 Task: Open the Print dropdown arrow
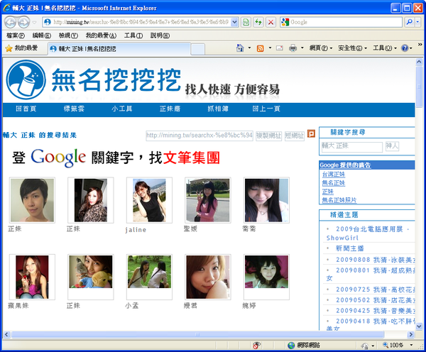[302, 48]
